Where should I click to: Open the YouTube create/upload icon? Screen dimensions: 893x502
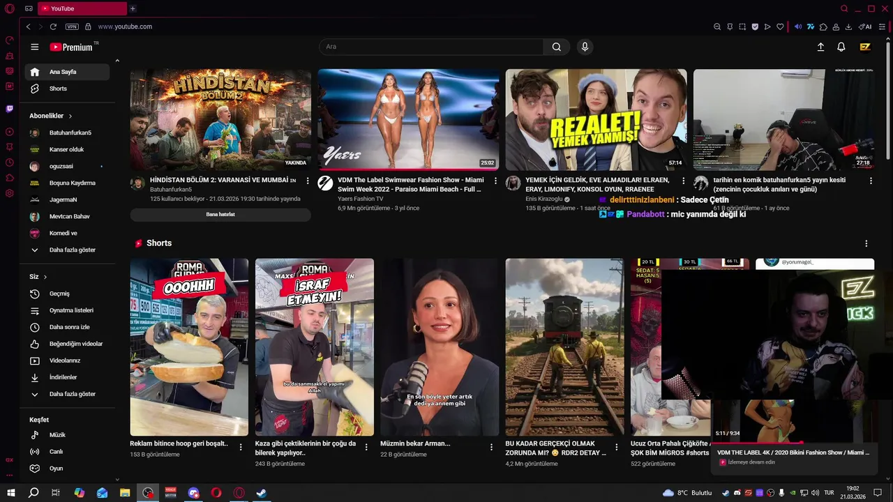820,47
